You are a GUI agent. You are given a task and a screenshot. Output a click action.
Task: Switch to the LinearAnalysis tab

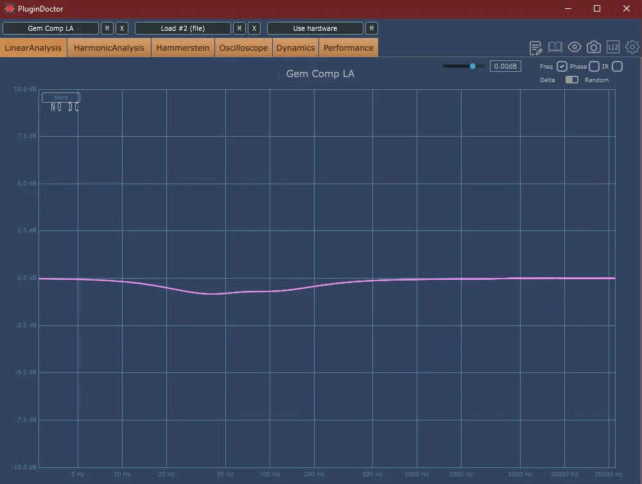click(33, 48)
